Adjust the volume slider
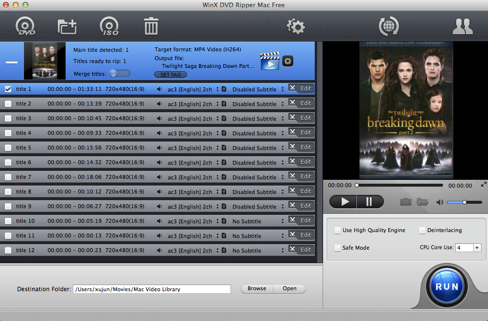Screen dimensions: 488x321 pyautogui.click(x=464, y=202)
